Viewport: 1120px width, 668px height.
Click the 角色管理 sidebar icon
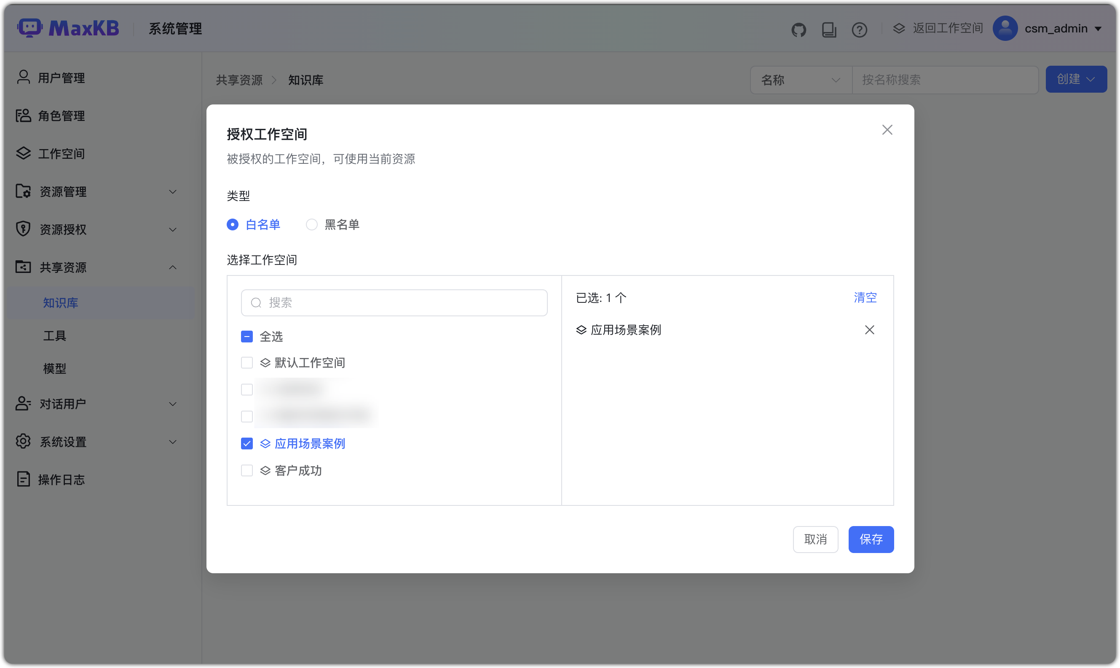[x=24, y=116]
